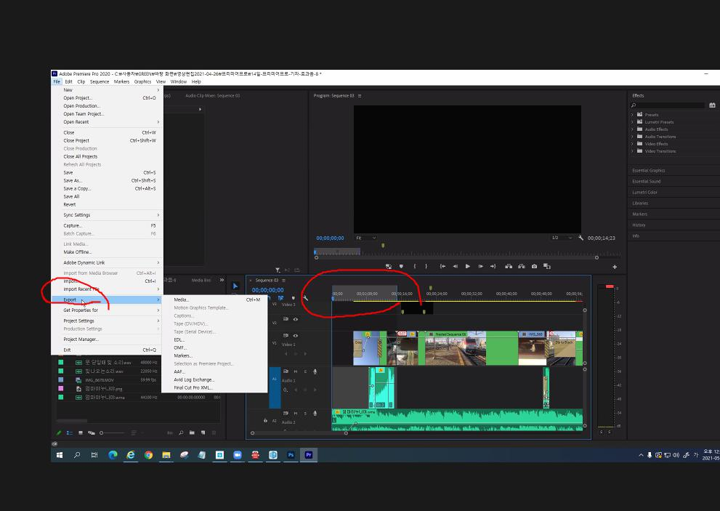
Task: Click Mark Out bracket icon
Action: (x=426, y=266)
